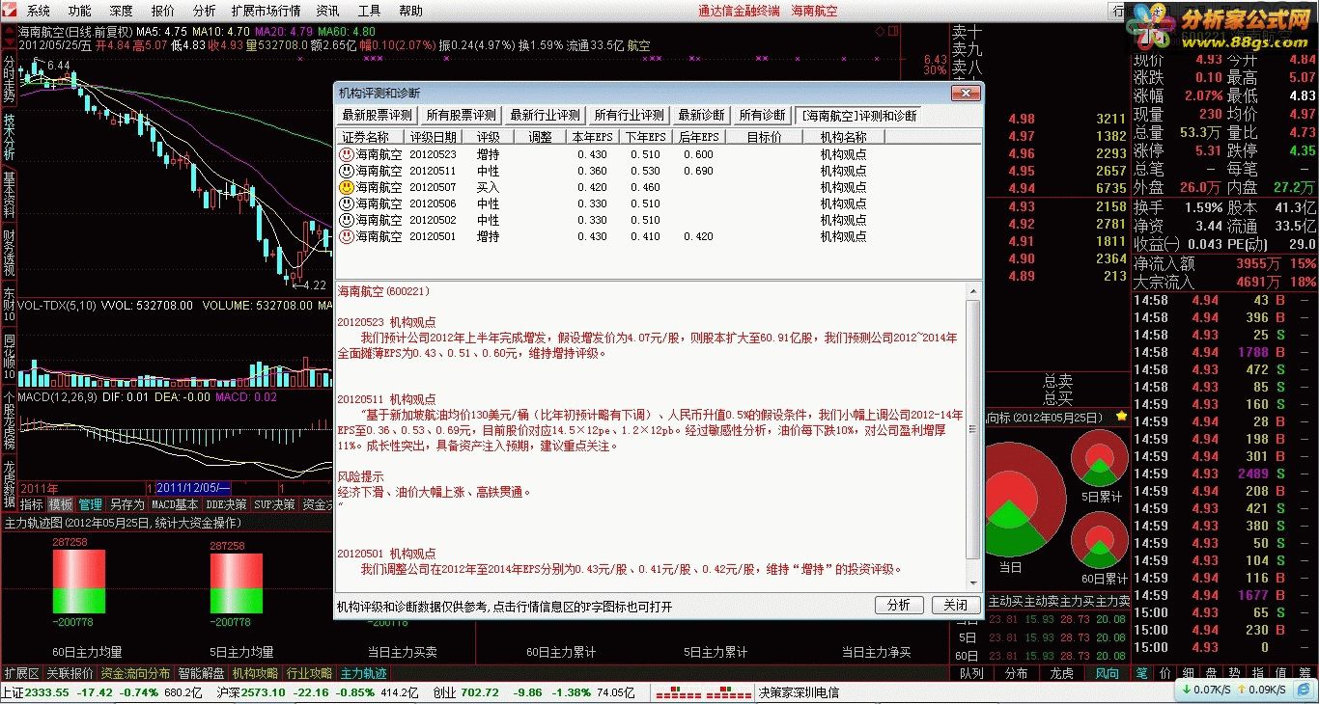Switch to the 所有诊断 tab
The width and height of the screenshot is (1319, 704).
(762, 115)
